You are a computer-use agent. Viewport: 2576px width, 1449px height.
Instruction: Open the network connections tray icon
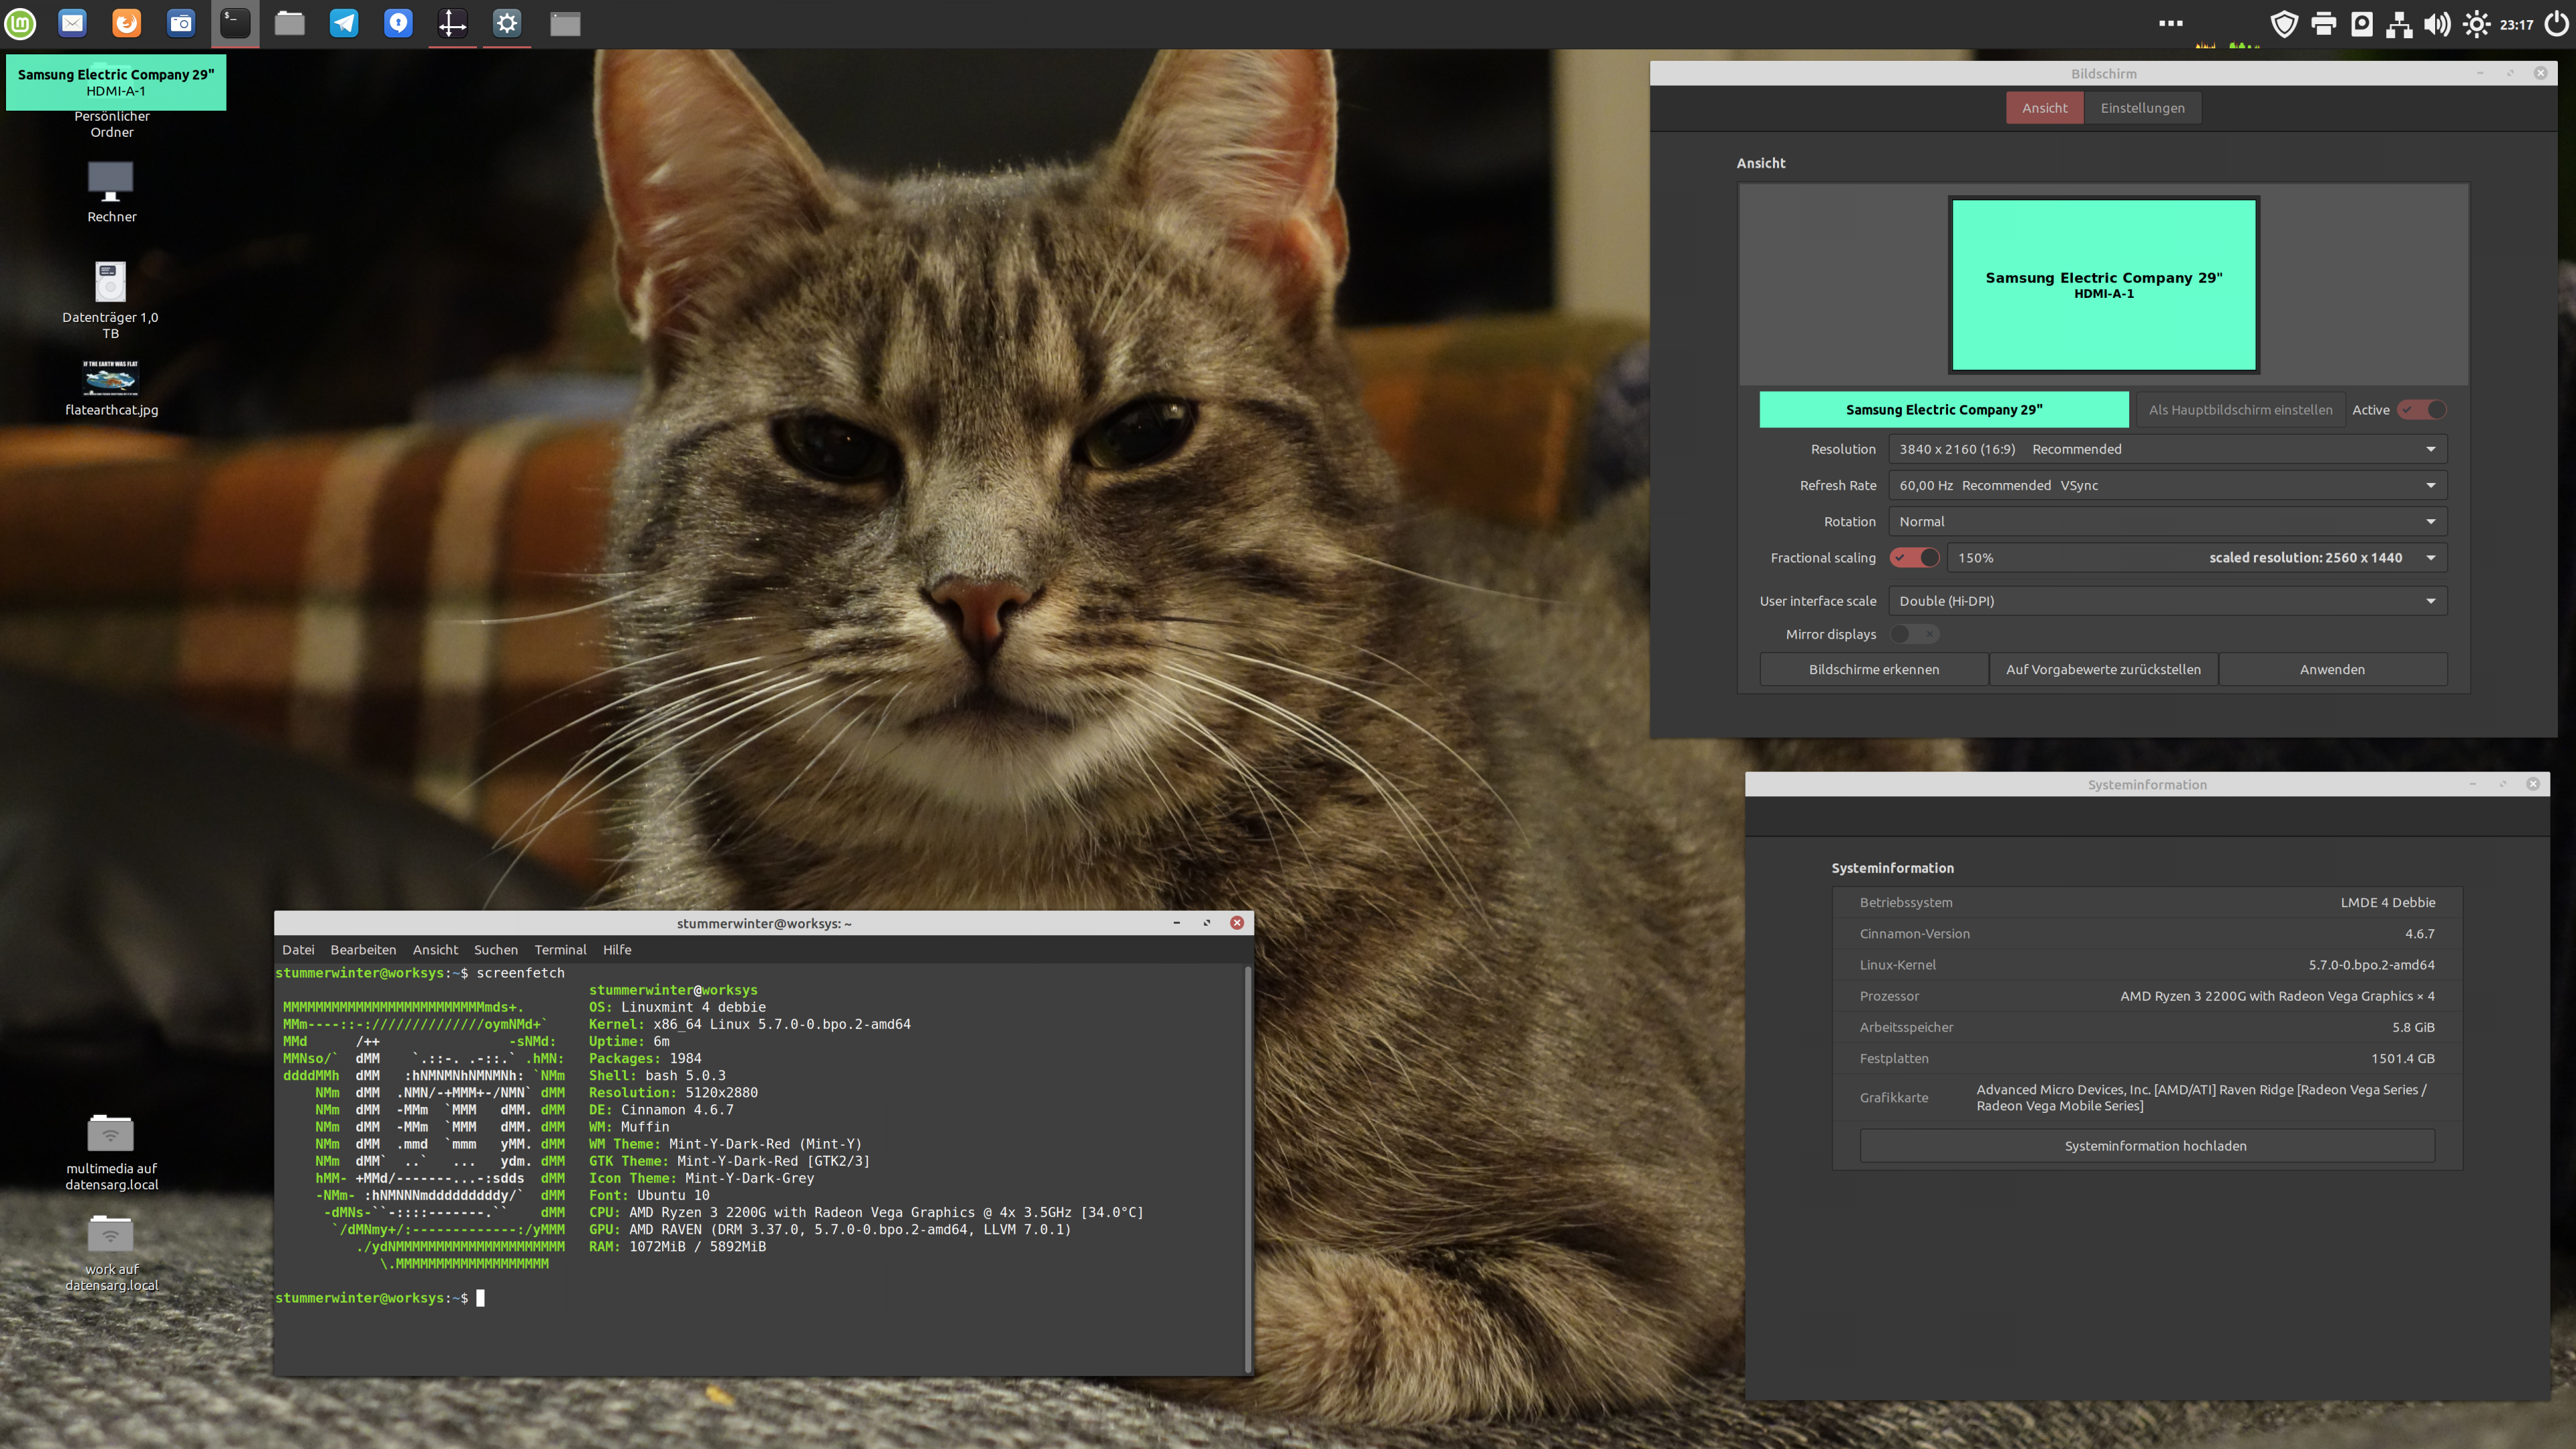(x=2399, y=24)
